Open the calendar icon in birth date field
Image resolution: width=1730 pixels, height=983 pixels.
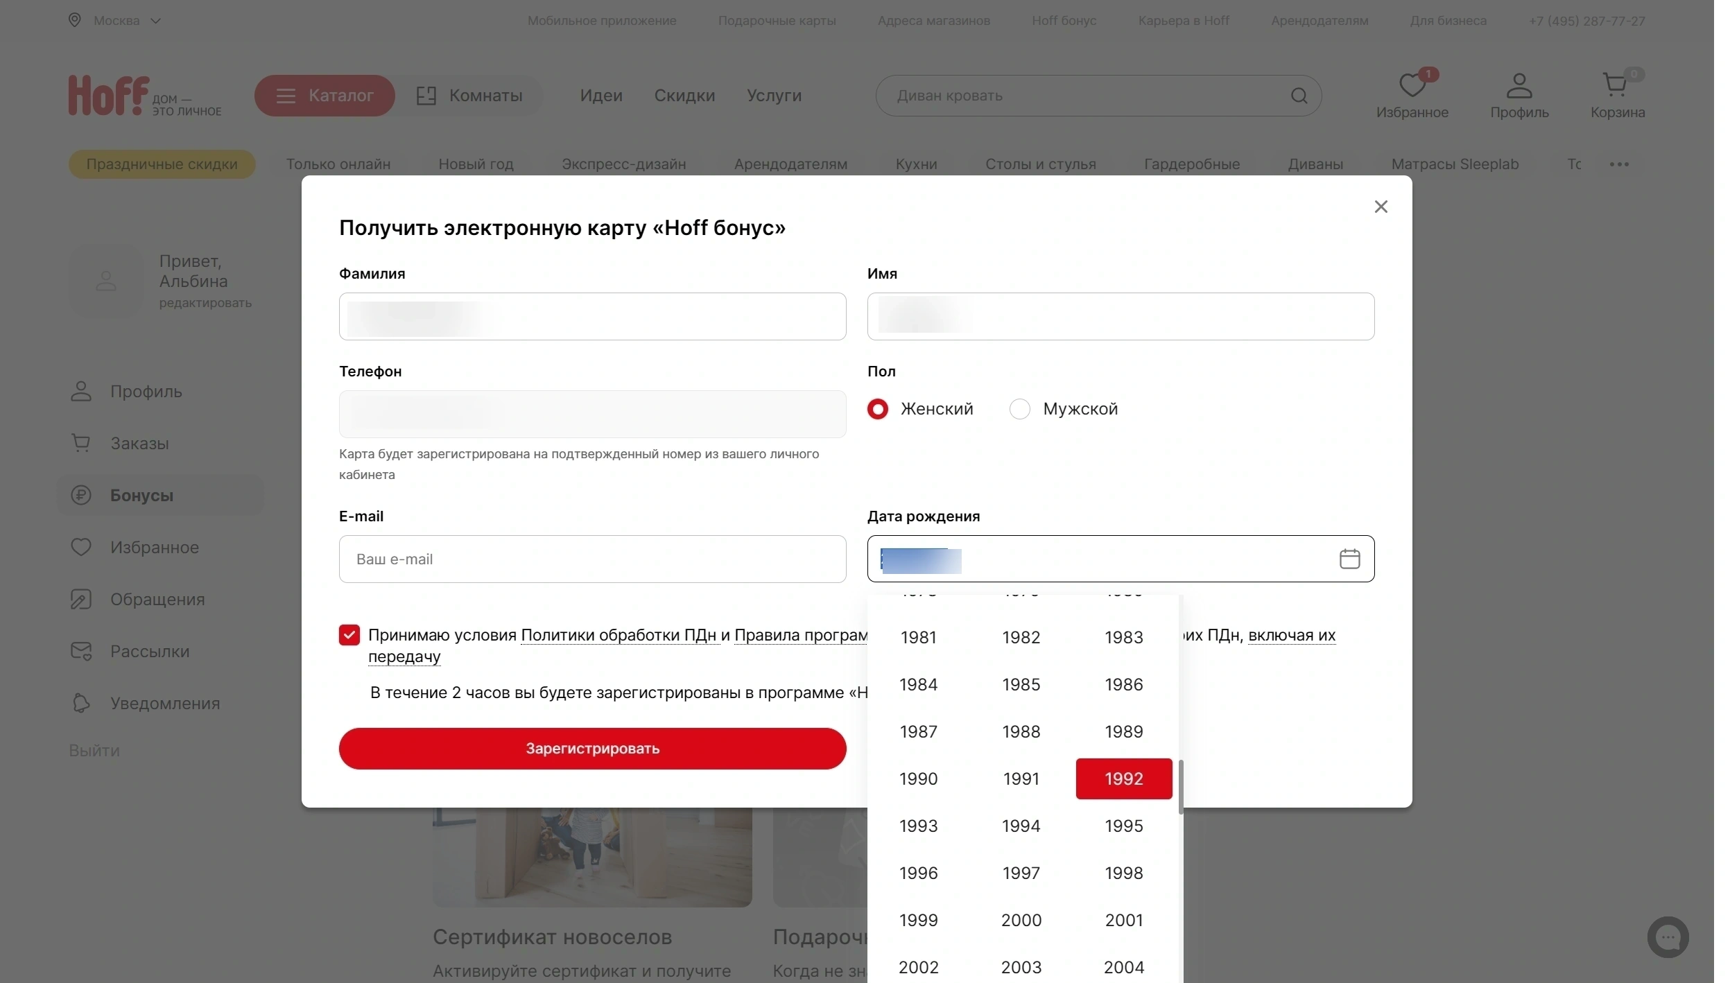pyautogui.click(x=1349, y=559)
